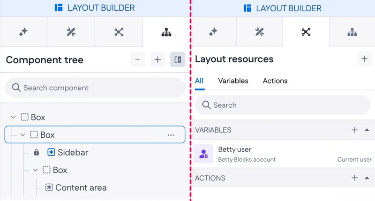Collapse the ACTIONS section arrow
375x201 pixels.
coord(367,178)
